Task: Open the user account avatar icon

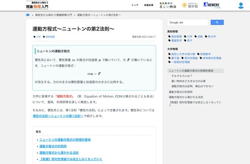Action: 241,5
